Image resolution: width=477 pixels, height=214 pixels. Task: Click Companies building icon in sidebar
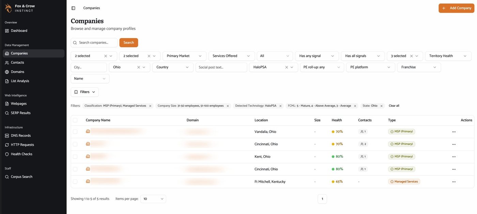click(x=7, y=53)
